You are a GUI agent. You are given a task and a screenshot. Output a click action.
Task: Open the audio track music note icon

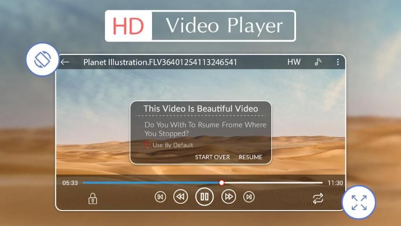(318, 62)
